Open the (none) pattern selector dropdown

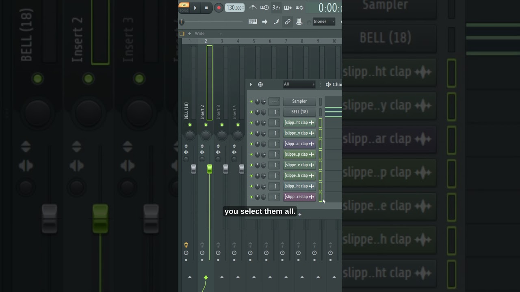(324, 21)
